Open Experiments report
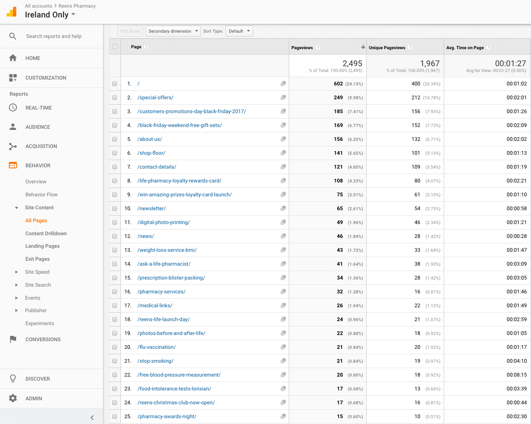This screenshot has width=531, height=424. [x=39, y=323]
